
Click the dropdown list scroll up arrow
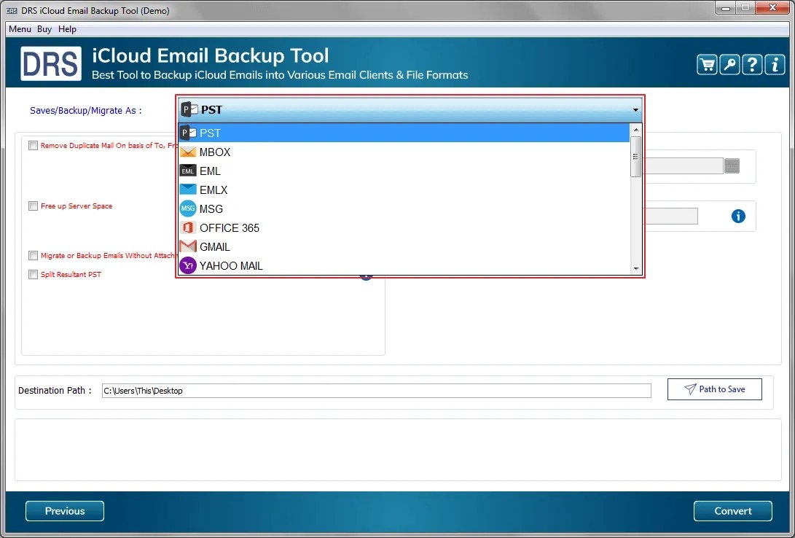pyautogui.click(x=636, y=130)
